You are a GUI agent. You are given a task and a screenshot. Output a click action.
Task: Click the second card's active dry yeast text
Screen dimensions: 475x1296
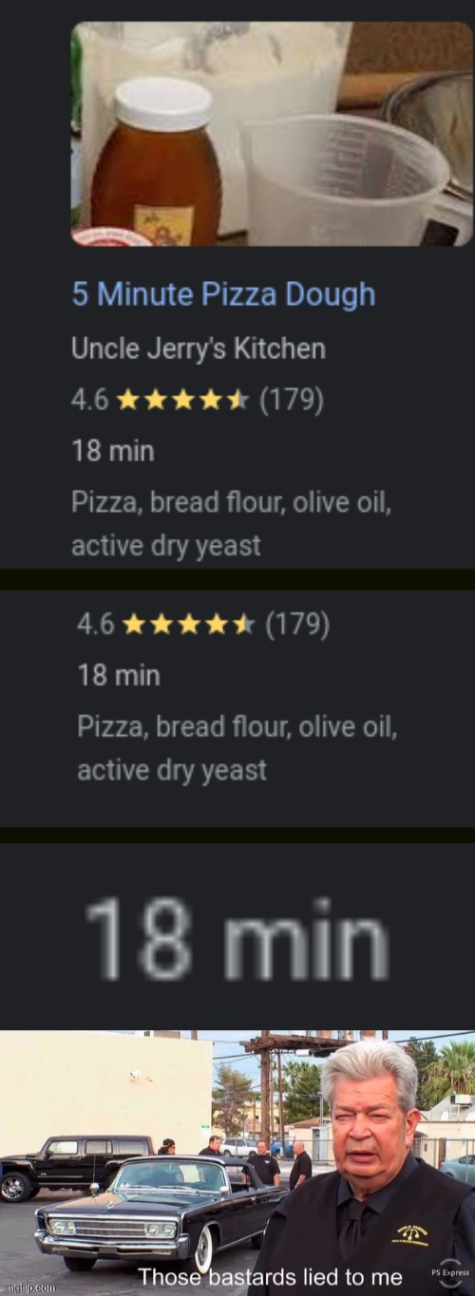172,770
